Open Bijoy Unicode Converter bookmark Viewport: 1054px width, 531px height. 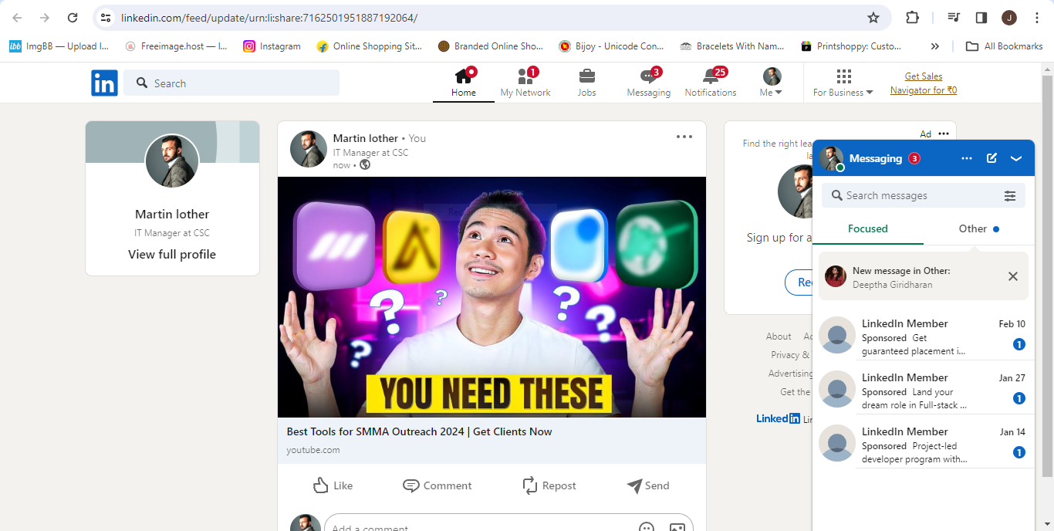(x=612, y=46)
